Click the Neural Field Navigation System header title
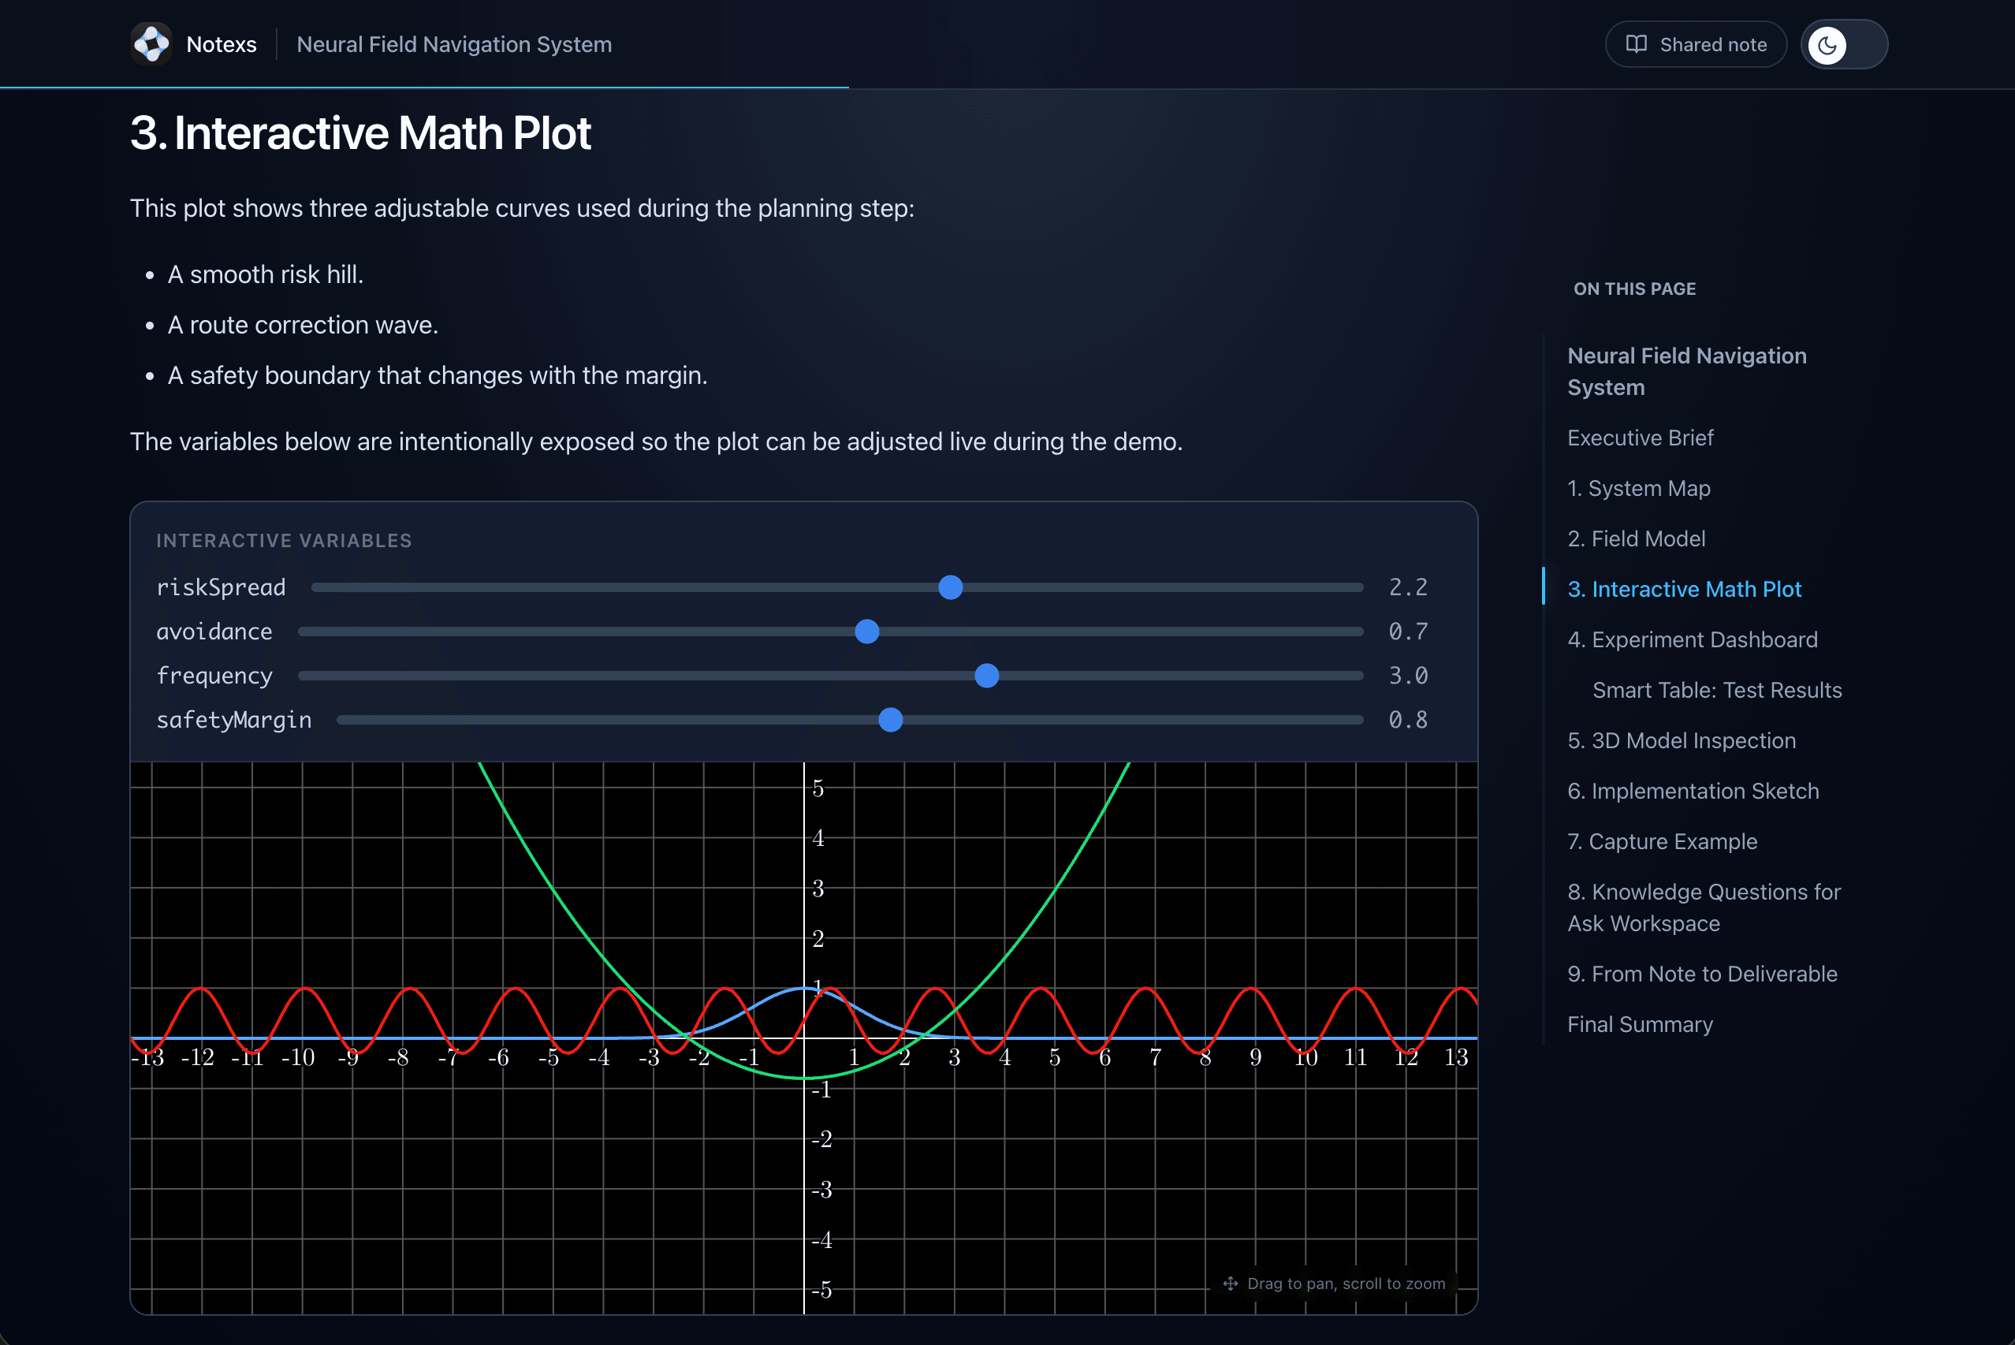 coord(454,45)
